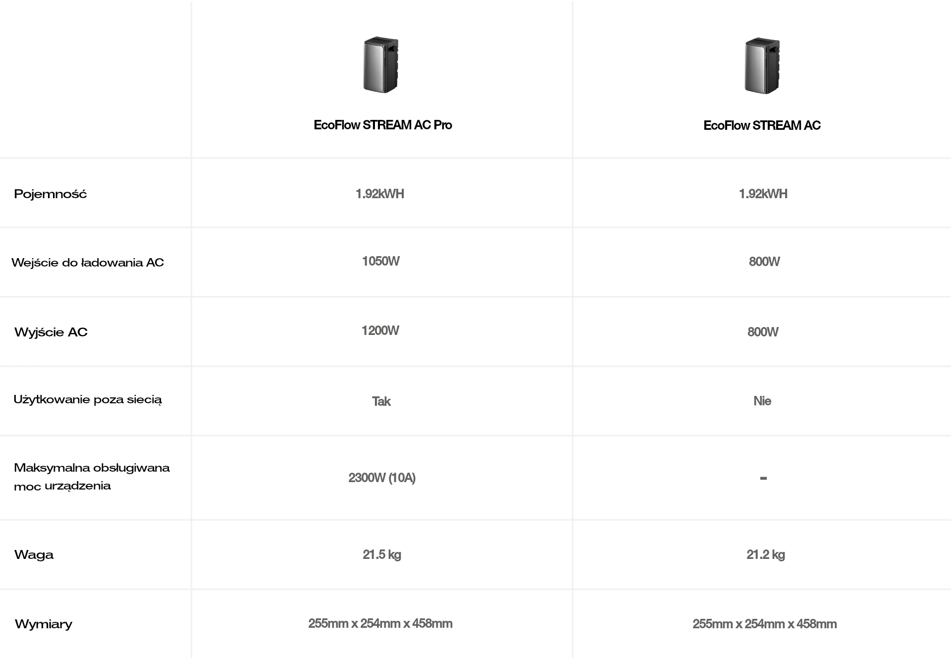This screenshot has width=951, height=658.
Task: Click the Tak off-grid value
Action: click(381, 401)
